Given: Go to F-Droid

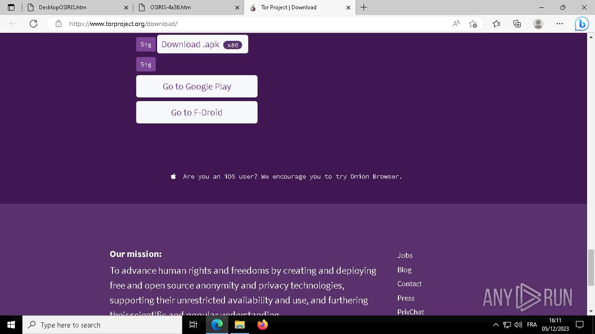Looking at the screenshot, I should [x=197, y=112].
